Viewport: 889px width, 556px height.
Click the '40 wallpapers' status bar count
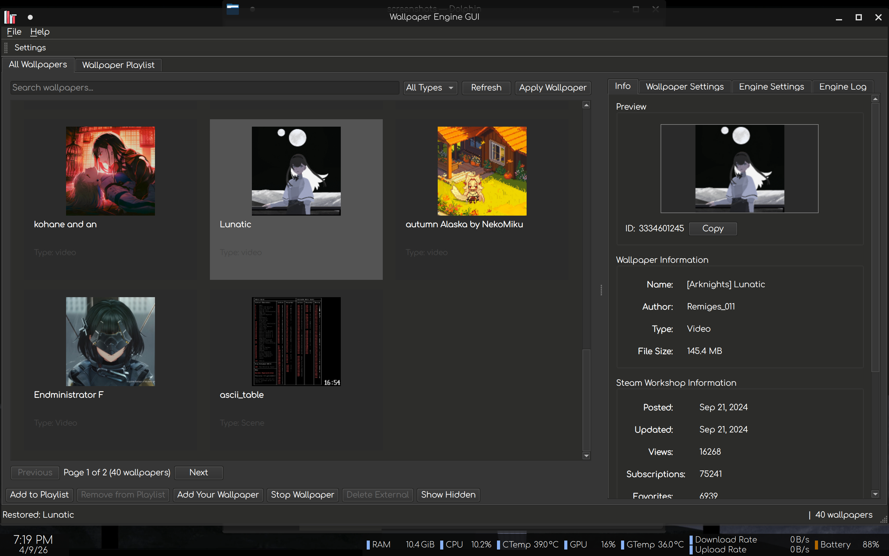(x=844, y=515)
